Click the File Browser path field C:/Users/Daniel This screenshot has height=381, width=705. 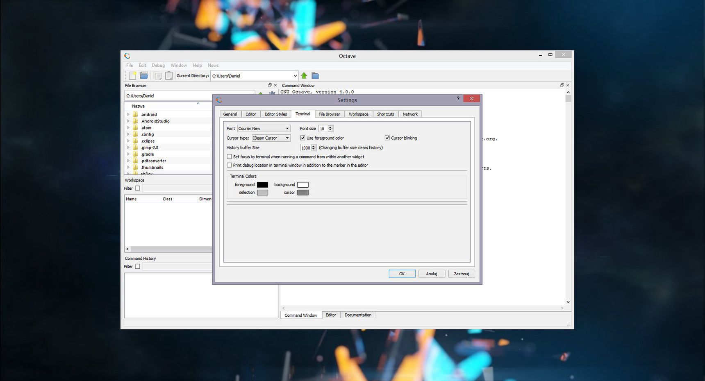point(189,96)
